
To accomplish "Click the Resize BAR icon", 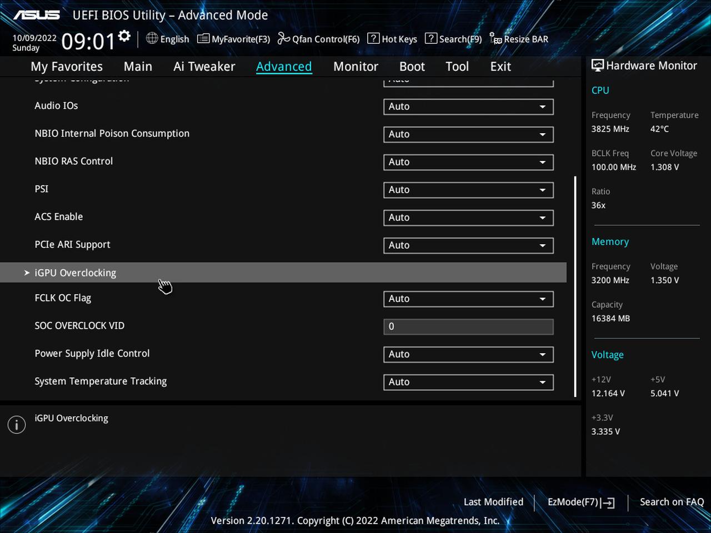I will pos(495,38).
